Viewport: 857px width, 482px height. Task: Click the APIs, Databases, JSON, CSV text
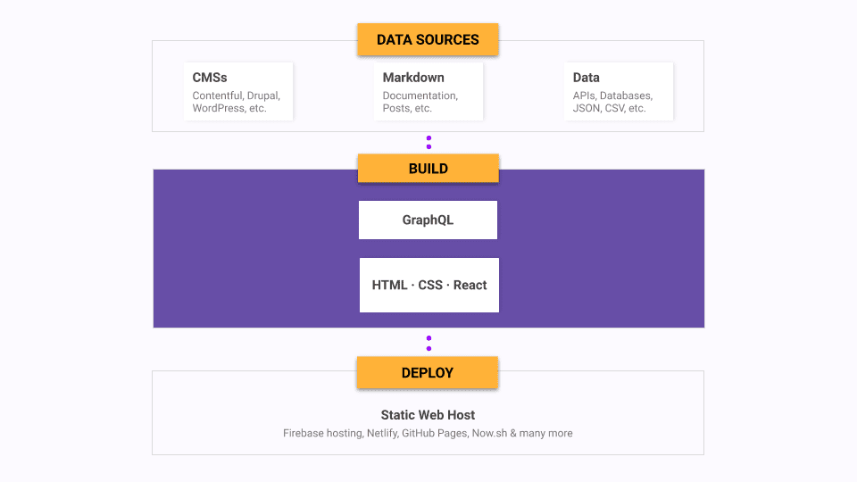[612, 102]
